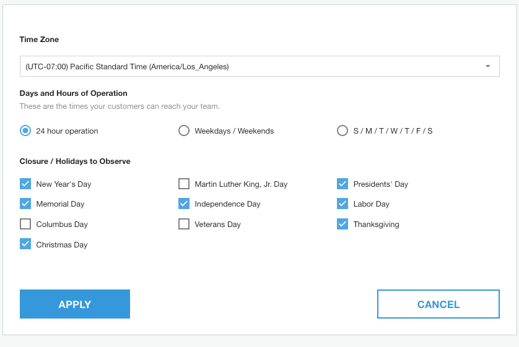The image size is (519, 347).
Task: Disable Independence Day closure
Action: 184,203
